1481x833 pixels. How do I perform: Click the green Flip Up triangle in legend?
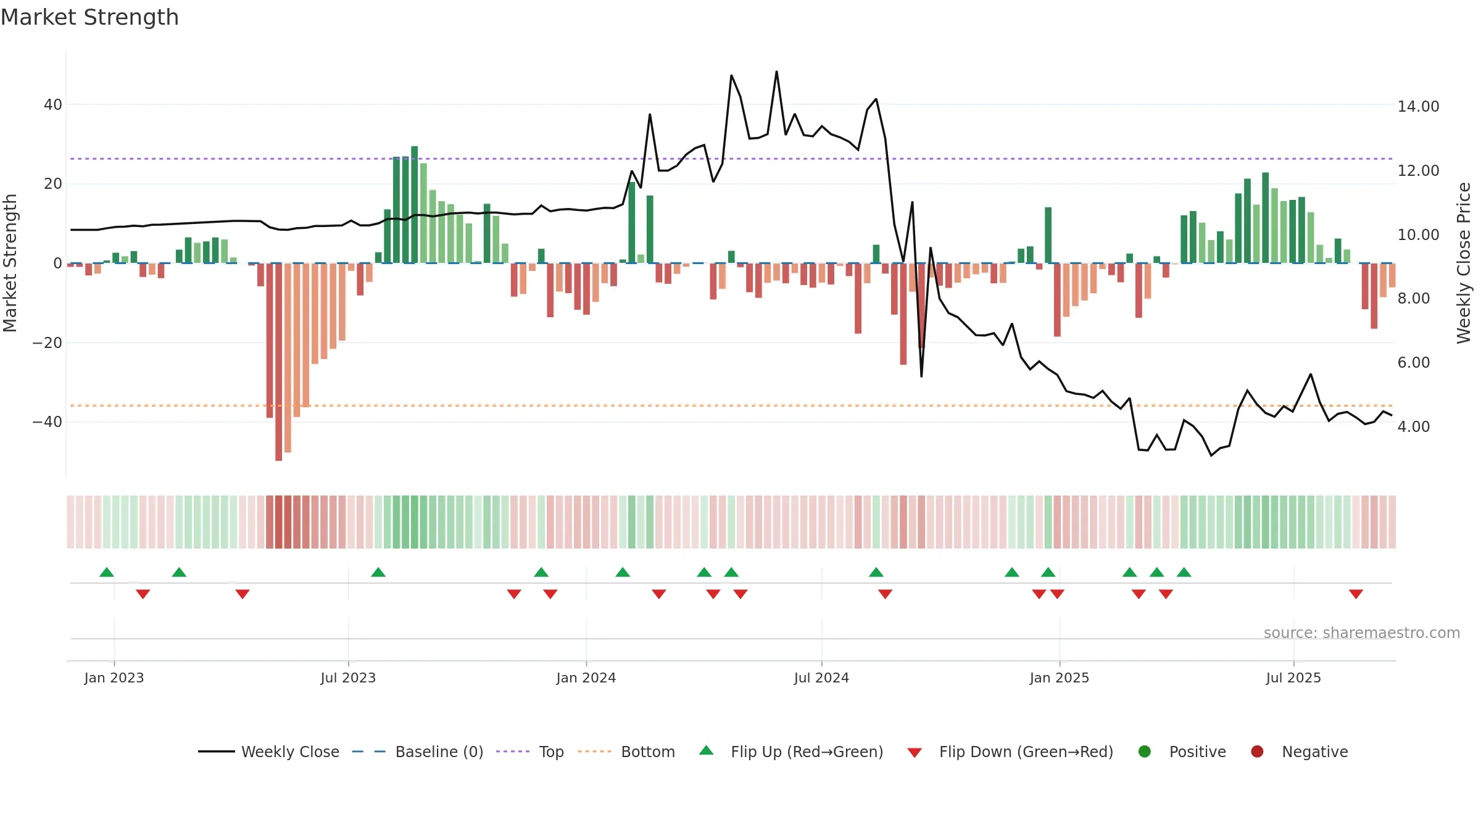(706, 750)
